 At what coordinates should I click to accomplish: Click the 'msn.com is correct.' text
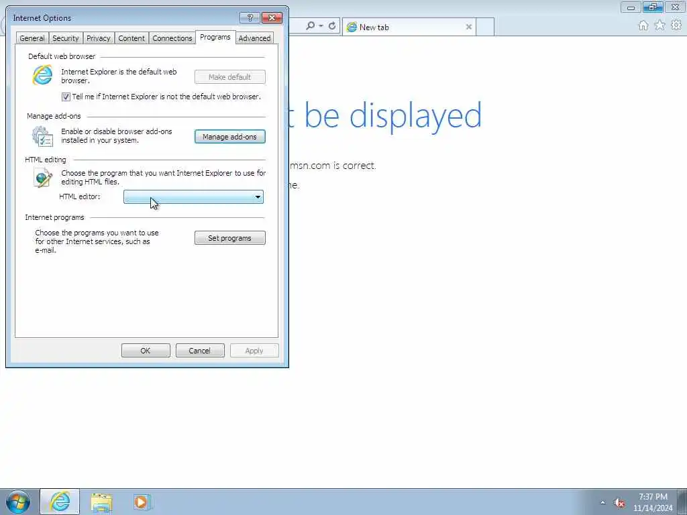pos(333,166)
